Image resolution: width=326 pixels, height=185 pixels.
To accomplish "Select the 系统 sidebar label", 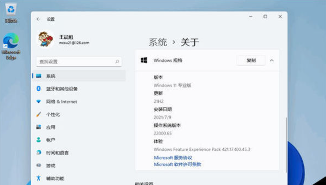I will 51,76.
